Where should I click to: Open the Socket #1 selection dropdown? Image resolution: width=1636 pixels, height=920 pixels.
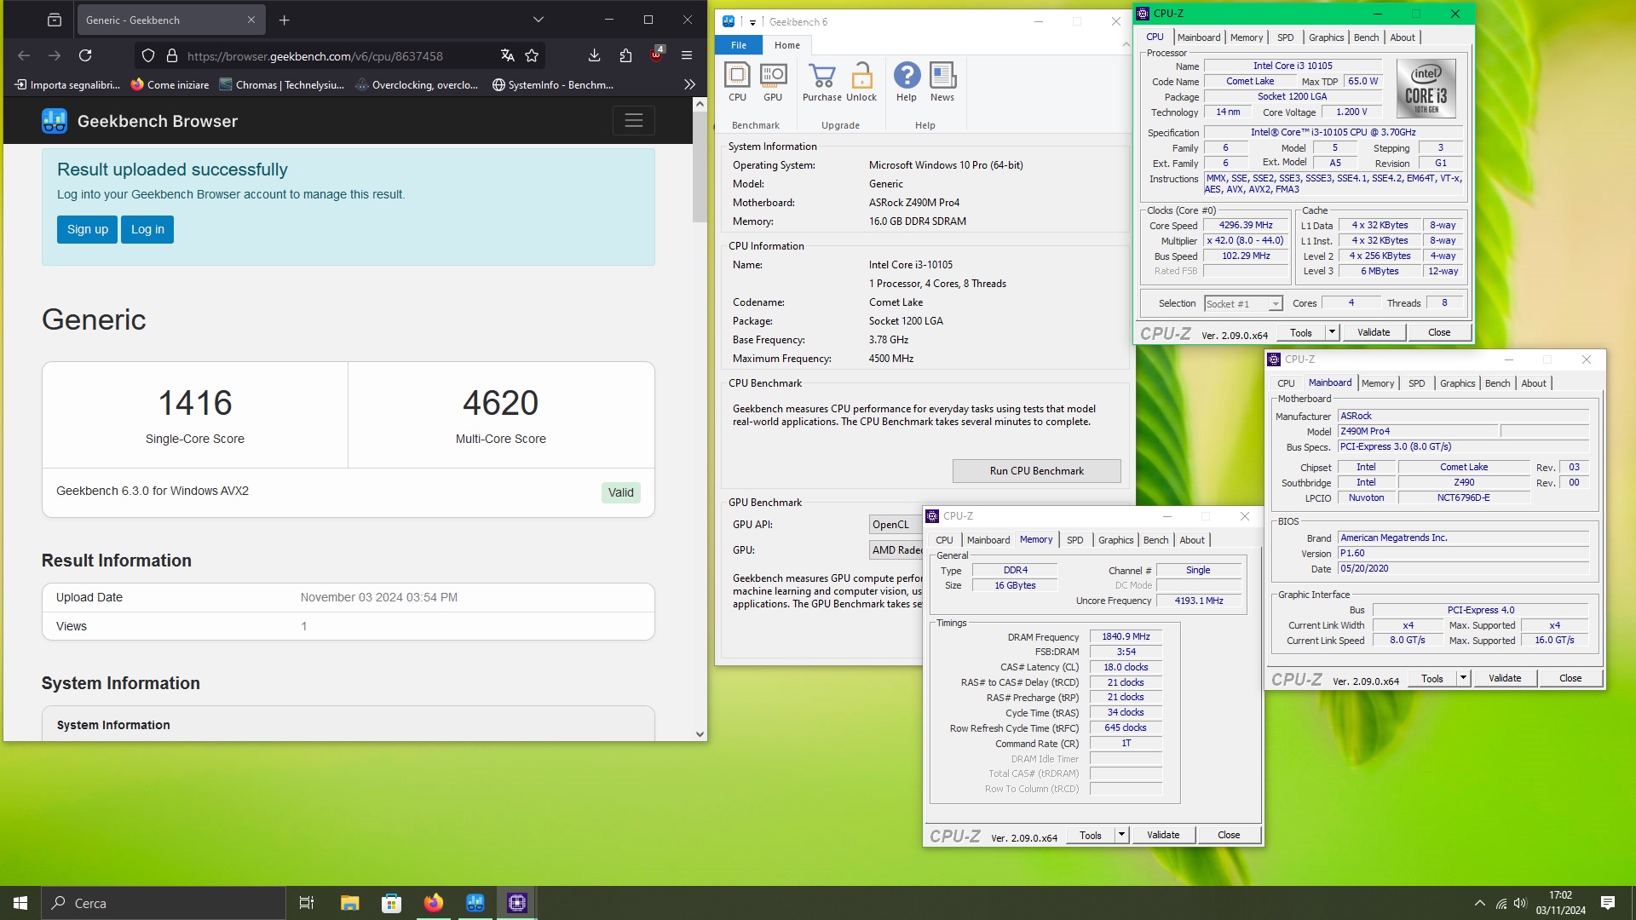[x=1244, y=304]
